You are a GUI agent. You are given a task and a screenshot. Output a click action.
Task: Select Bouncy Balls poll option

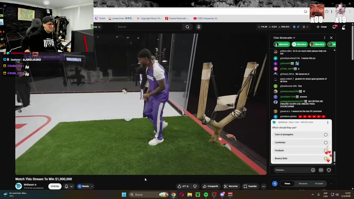click(301, 158)
